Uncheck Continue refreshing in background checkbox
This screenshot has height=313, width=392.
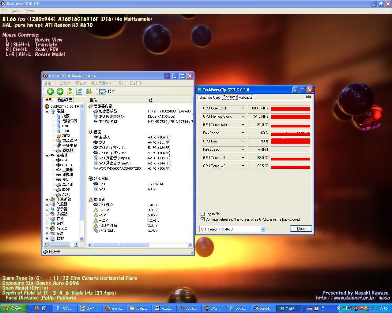click(202, 219)
